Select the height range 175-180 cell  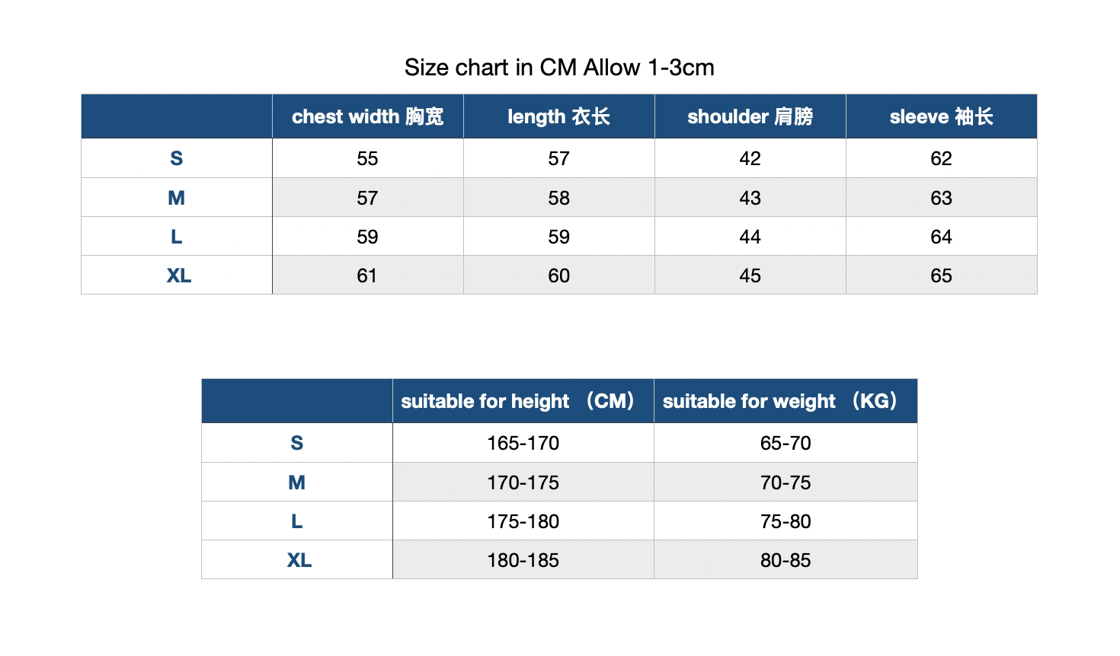(x=523, y=521)
